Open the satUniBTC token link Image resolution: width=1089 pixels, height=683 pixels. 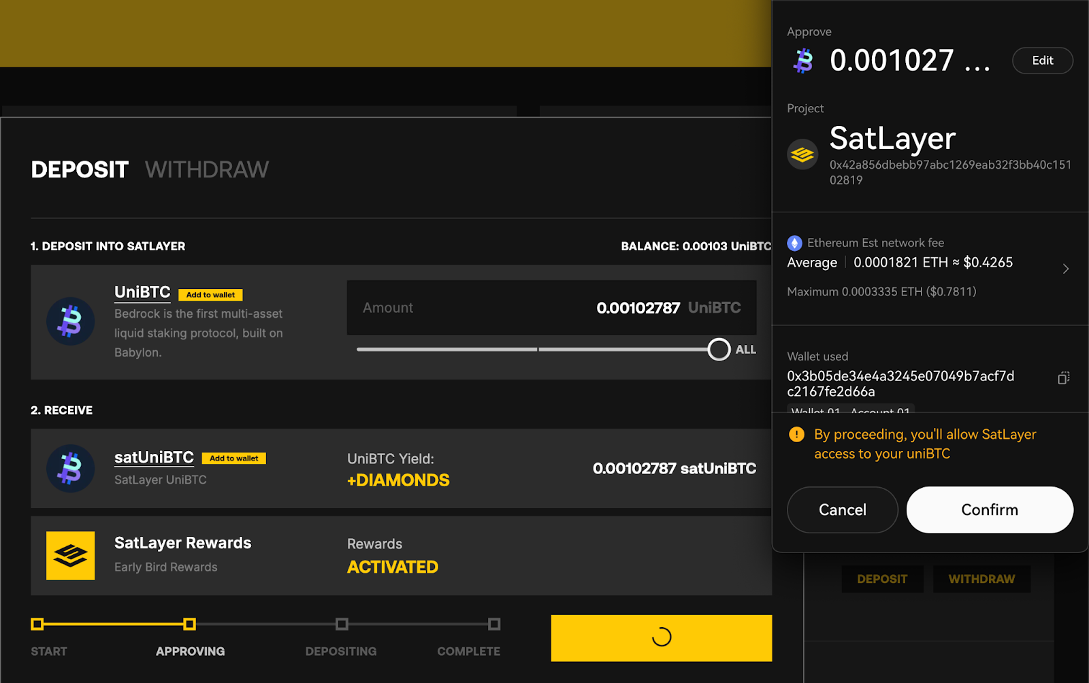[x=154, y=457]
